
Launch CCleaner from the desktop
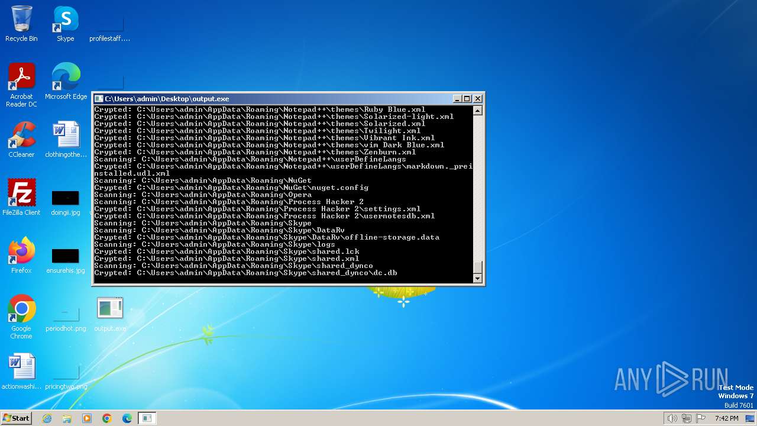pyautogui.click(x=21, y=140)
